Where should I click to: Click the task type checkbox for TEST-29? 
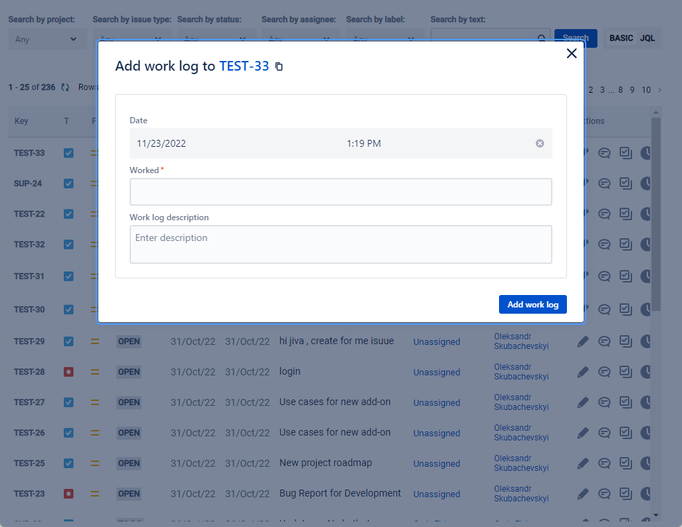click(68, 341)
